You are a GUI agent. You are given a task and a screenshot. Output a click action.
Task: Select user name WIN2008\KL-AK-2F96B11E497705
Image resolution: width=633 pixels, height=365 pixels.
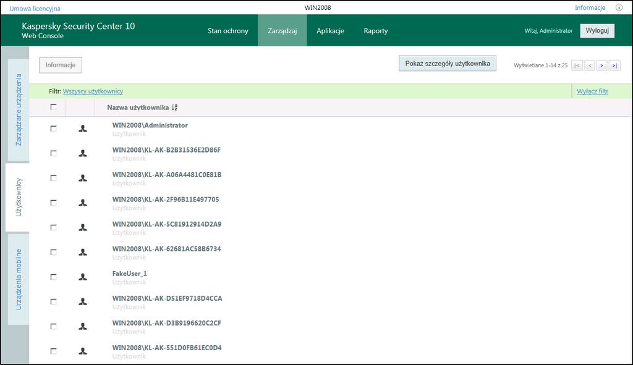pyautogui.click(x=166, y=199)
